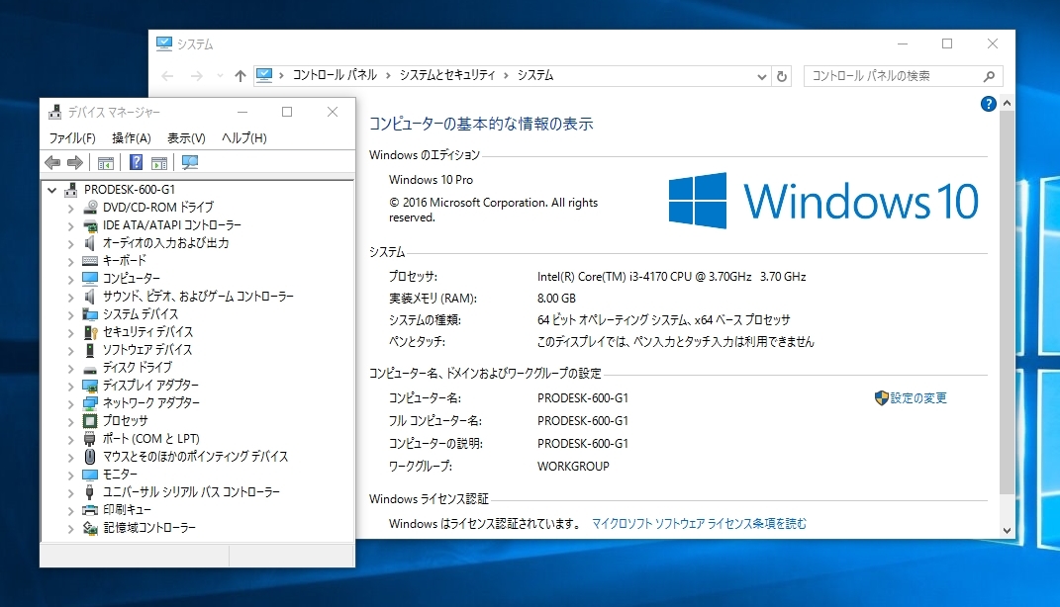Click the Windows 10 Pro edition text
The width and height of the screenshot is (1060, 607).
[431, 180]
